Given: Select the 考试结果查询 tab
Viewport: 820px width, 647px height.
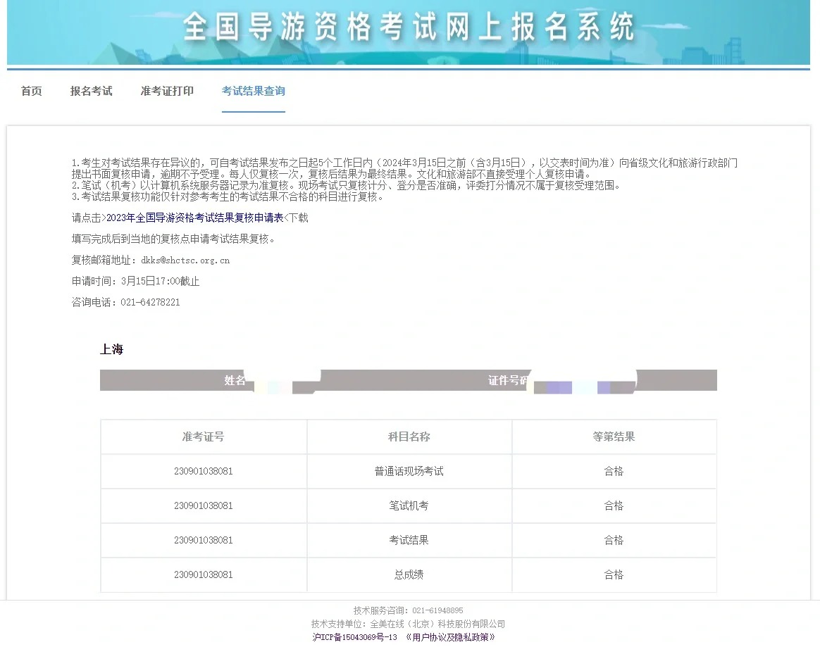Looking at the screenshot, I should click(x=253, y=90).
